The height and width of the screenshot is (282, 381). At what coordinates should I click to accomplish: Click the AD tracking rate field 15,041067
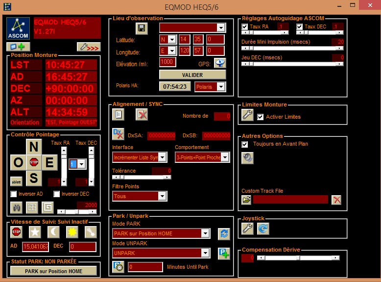[35, 247]
